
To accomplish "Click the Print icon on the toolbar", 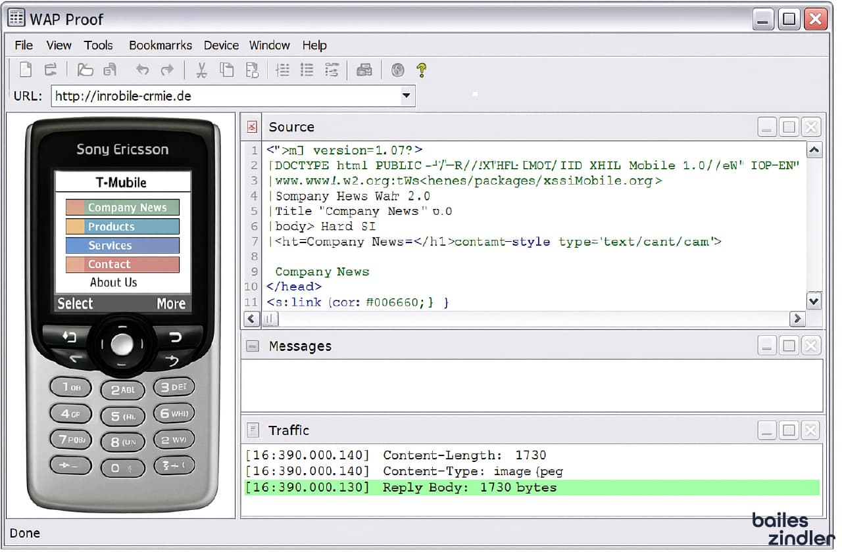I will [364, 70].
